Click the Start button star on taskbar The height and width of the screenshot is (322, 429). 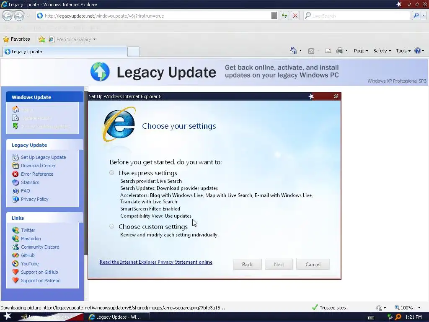pos(7,317)
